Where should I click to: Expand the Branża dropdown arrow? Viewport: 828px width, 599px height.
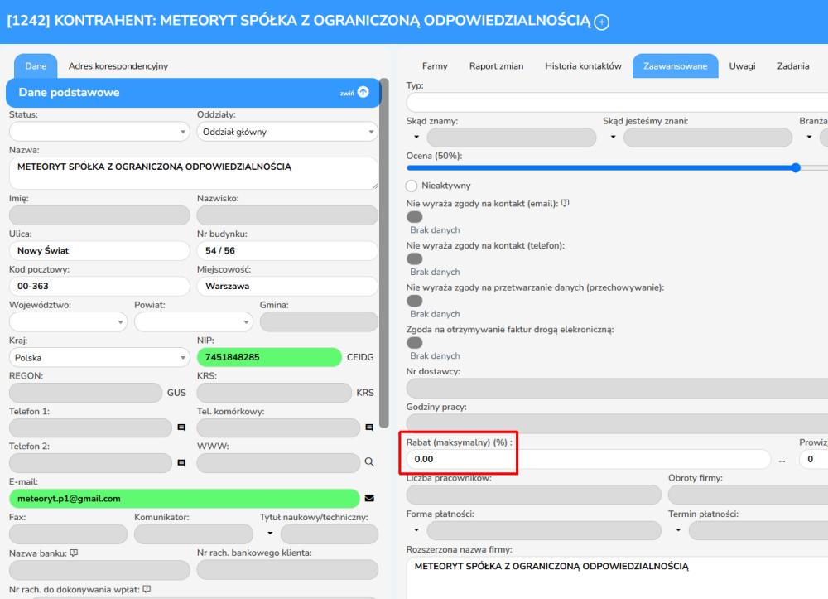[809, 138]
